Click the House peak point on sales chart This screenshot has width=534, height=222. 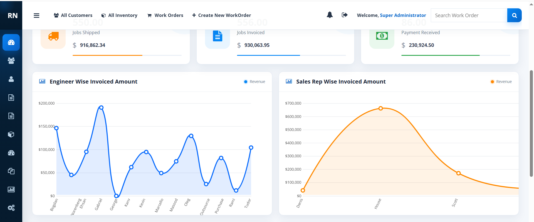tap(380, 109)
